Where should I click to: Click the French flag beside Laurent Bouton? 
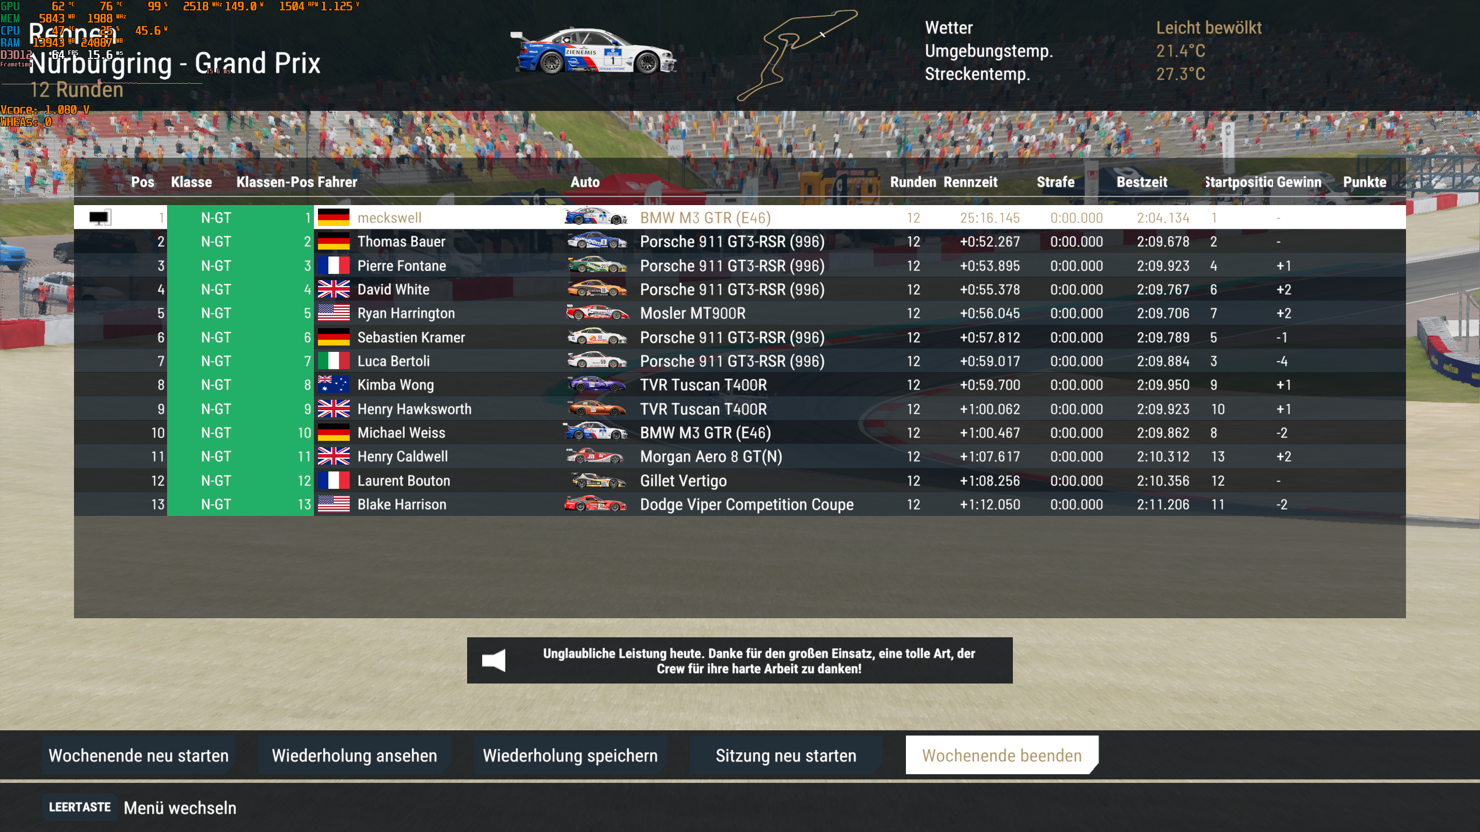[333, 480]
